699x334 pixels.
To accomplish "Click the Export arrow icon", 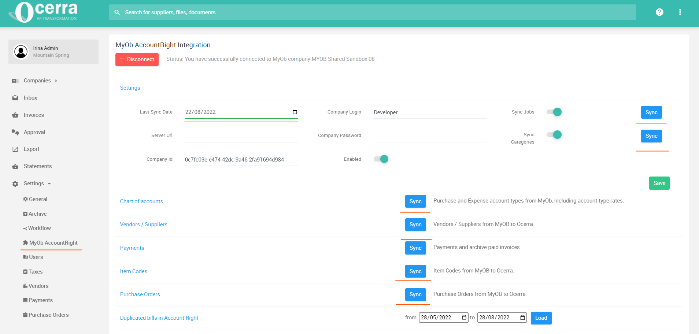I will (x=15, y=149).
